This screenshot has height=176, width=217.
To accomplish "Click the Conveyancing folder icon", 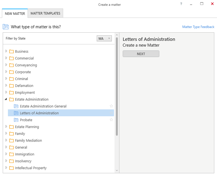I will (11, 65).
